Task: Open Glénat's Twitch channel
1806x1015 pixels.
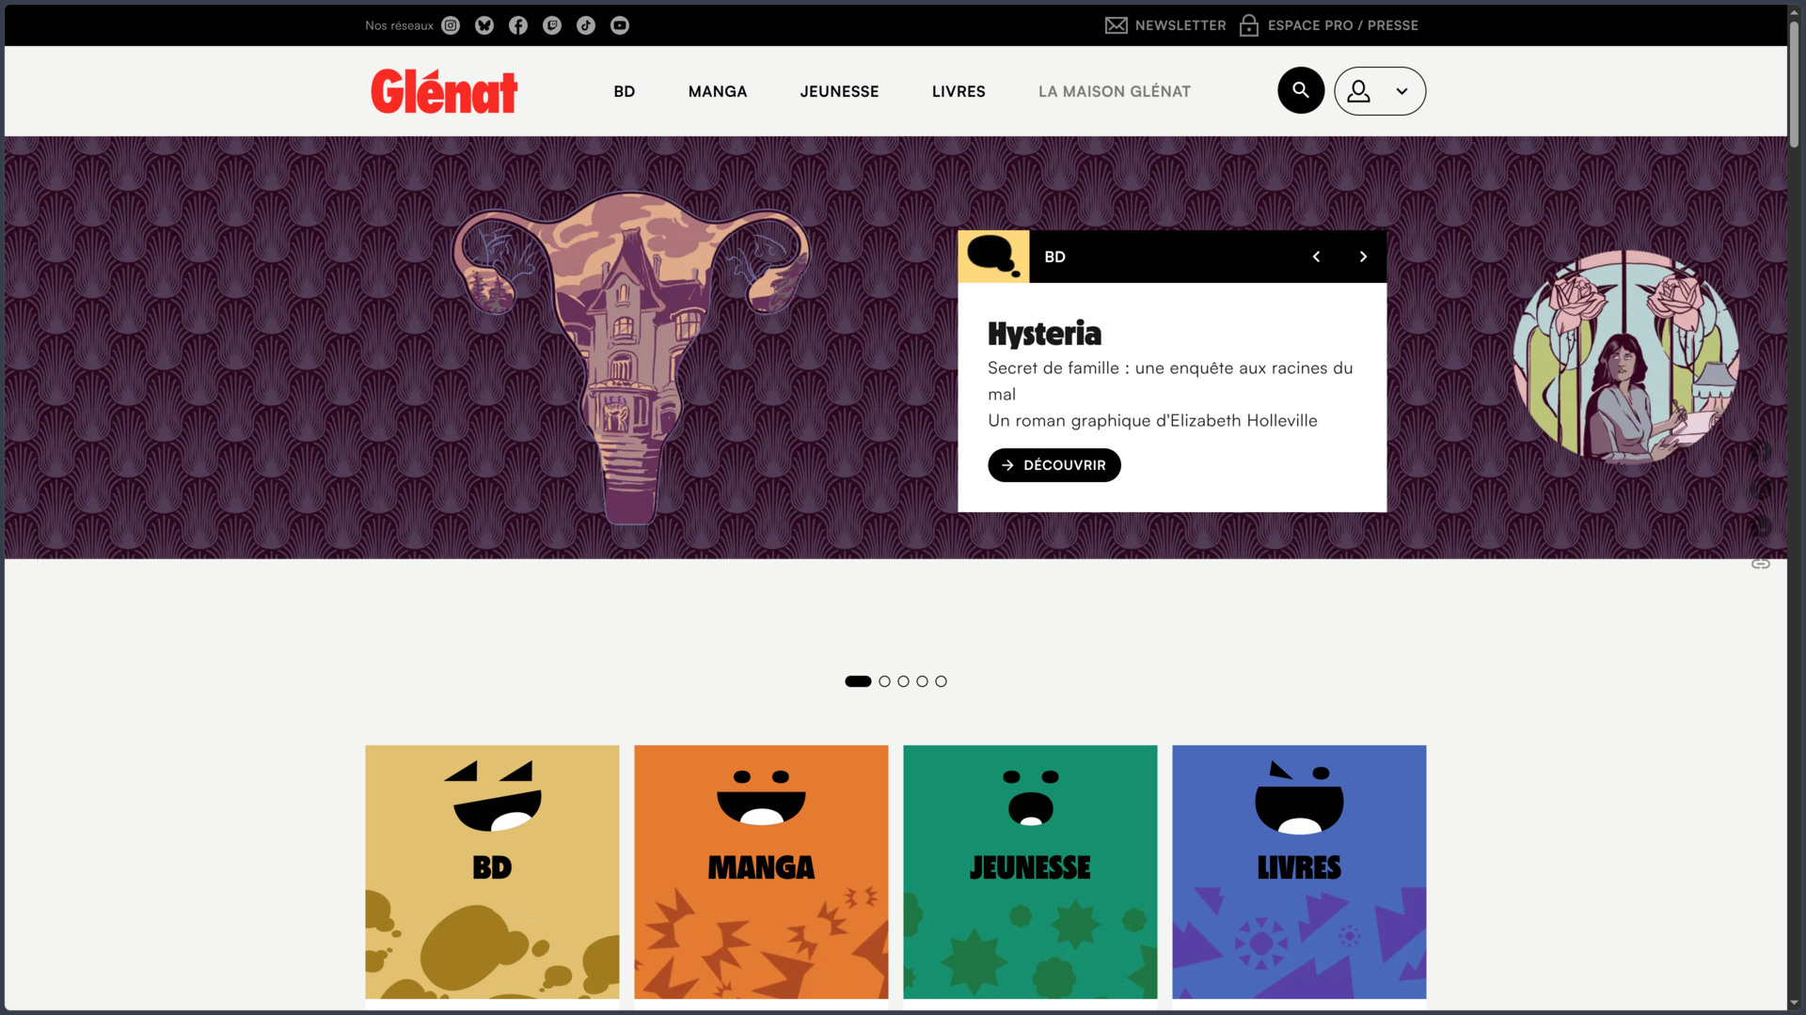Action: [552, 25]
